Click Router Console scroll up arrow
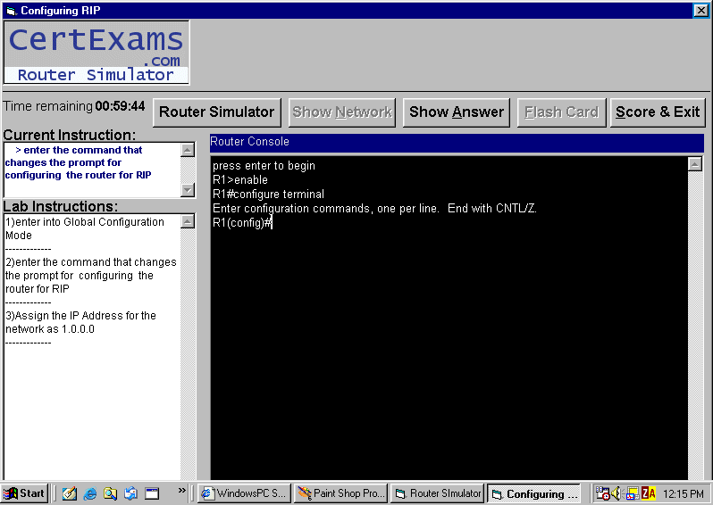The image size is (713, 505). 695,164
